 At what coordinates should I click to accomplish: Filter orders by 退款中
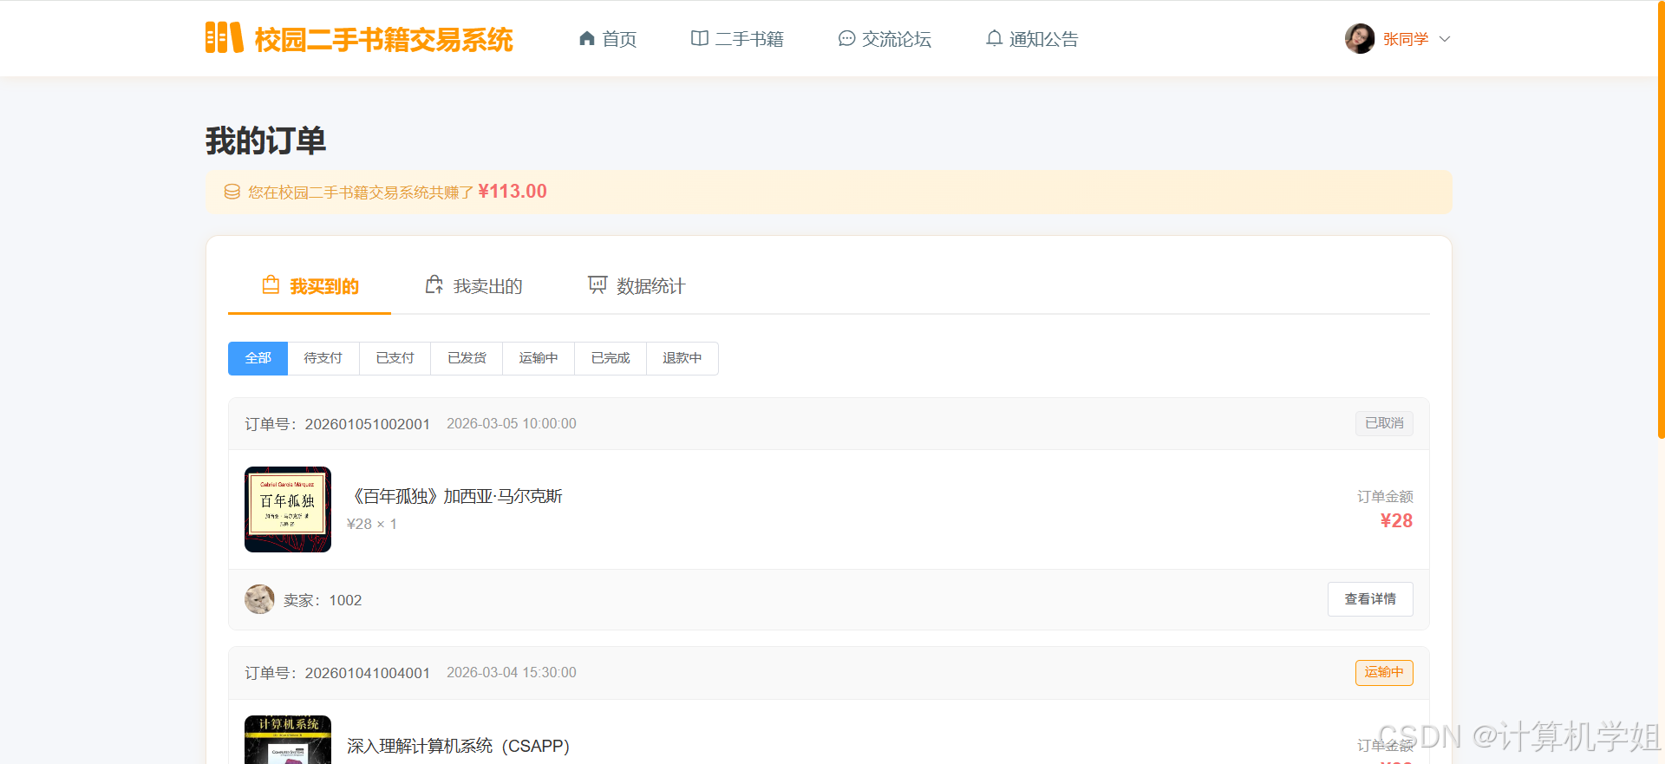coord(682,358)
